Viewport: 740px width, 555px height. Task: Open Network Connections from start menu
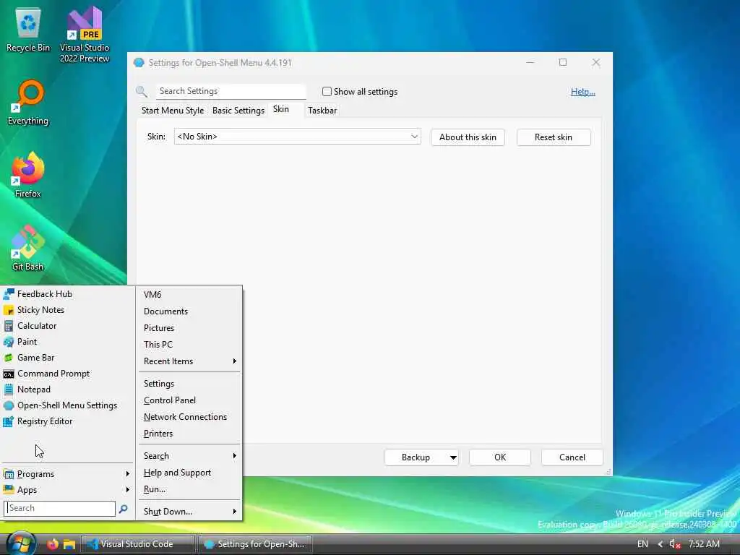point(190,417)
